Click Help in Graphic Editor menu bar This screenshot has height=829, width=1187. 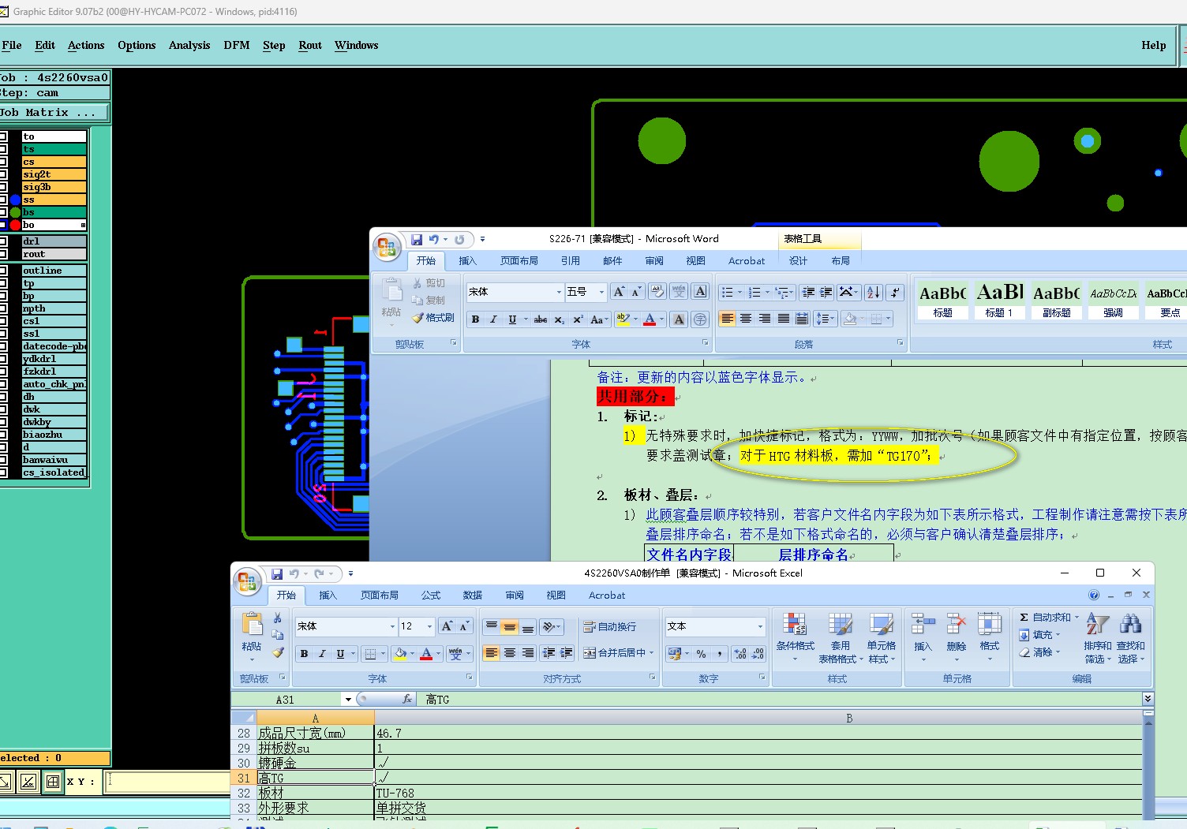pyautogui.click(x=1154, y=45)
